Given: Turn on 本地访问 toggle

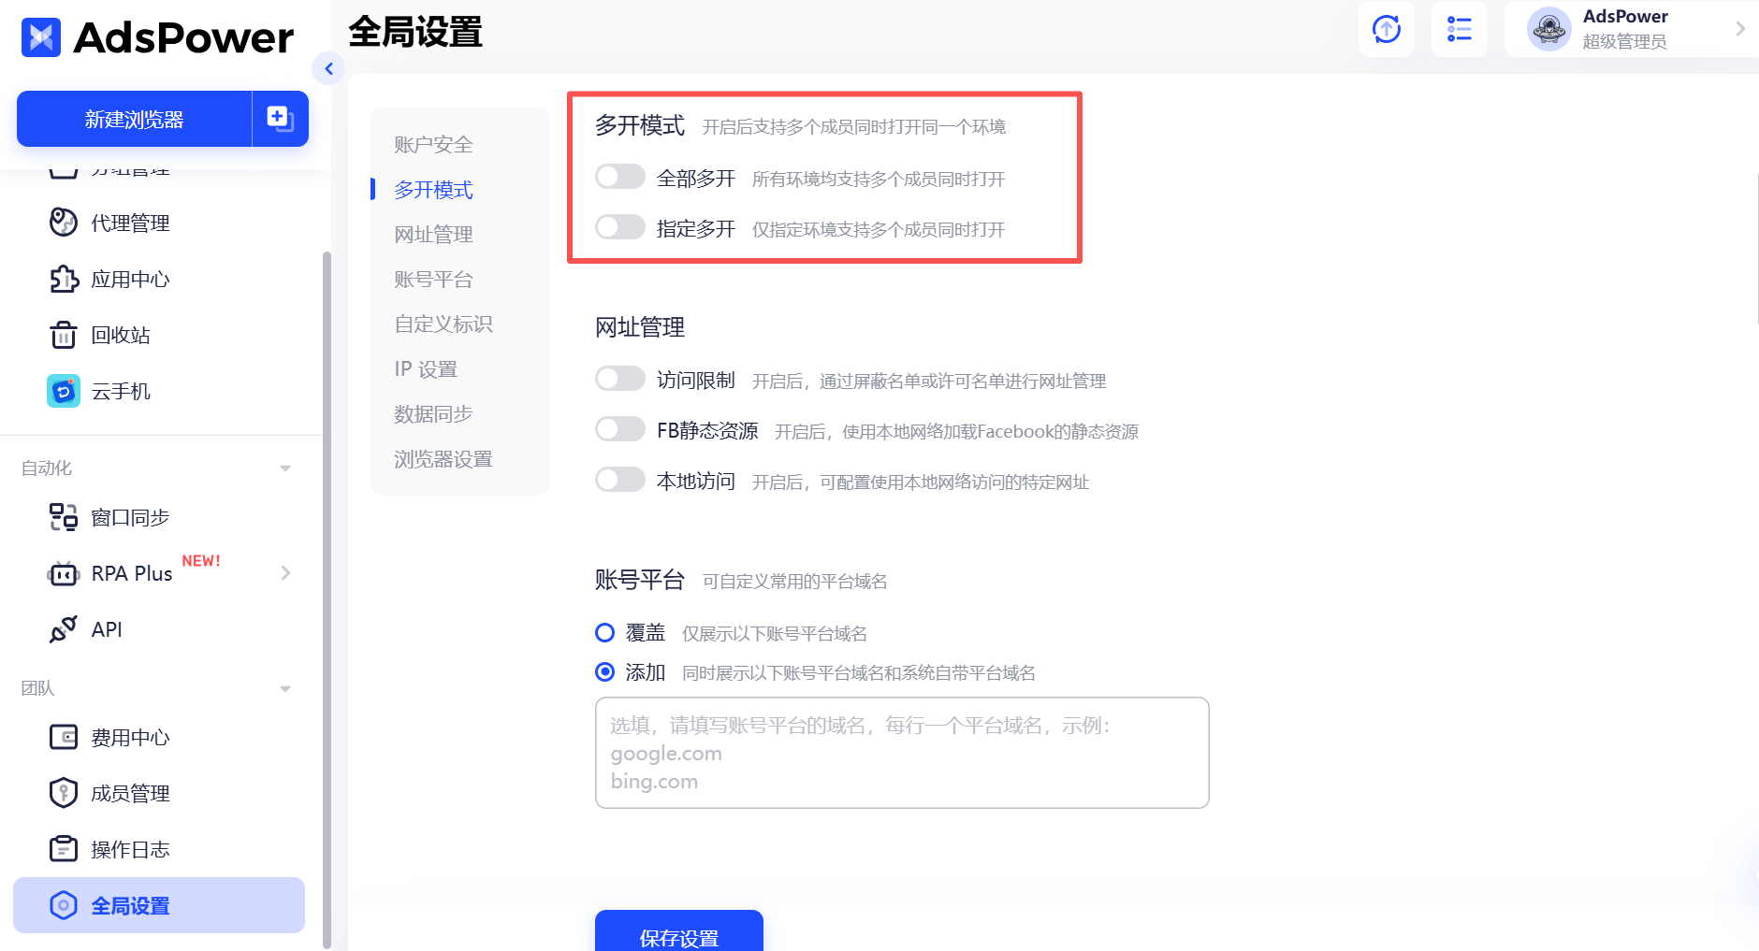Looking at the screenshot, I should coord(620,480).
